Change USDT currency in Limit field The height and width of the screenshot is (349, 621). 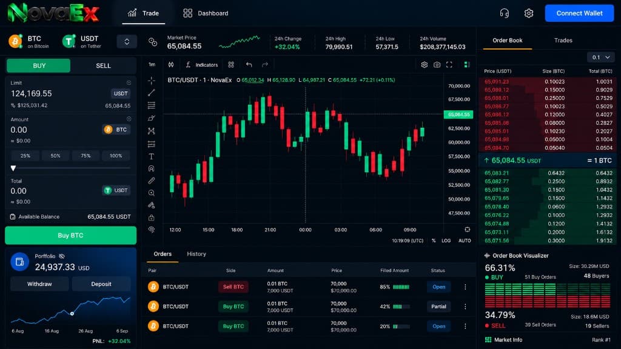[x=121, y=93]
